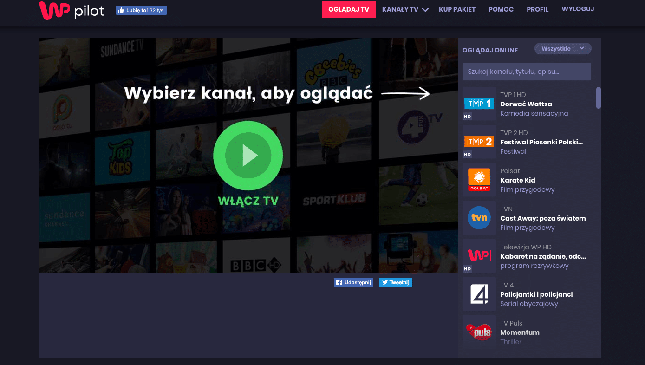The width and height of the screenshot is (645, 365).
Task: Click the TVP 1 HD channel name
Action: click(x=513, y=95)
